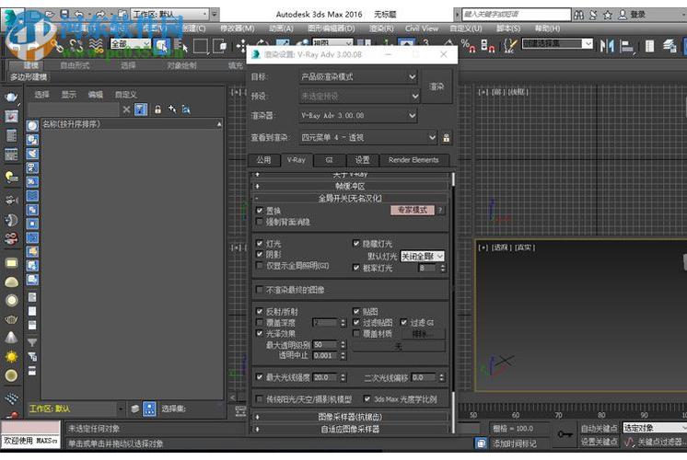Click the Redo arrow in the quick access bar

point(100,14)
